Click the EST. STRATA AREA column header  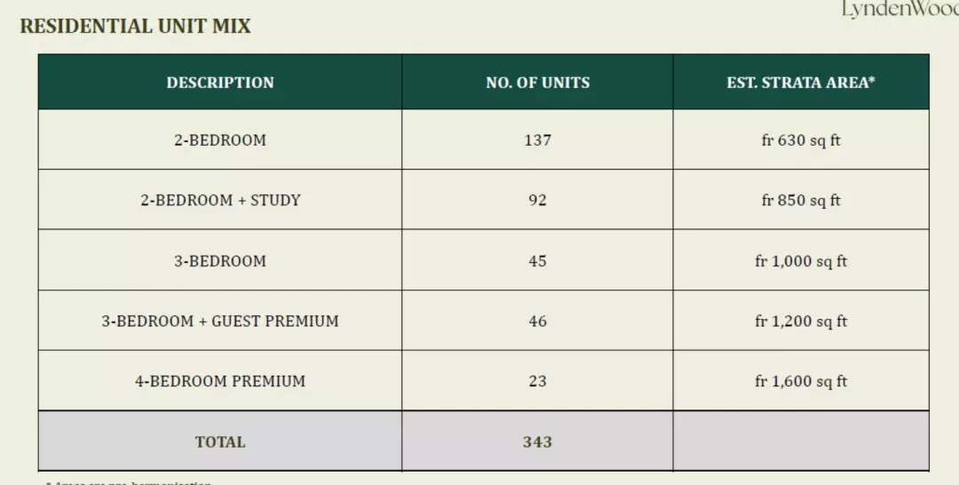coord(801,83)
